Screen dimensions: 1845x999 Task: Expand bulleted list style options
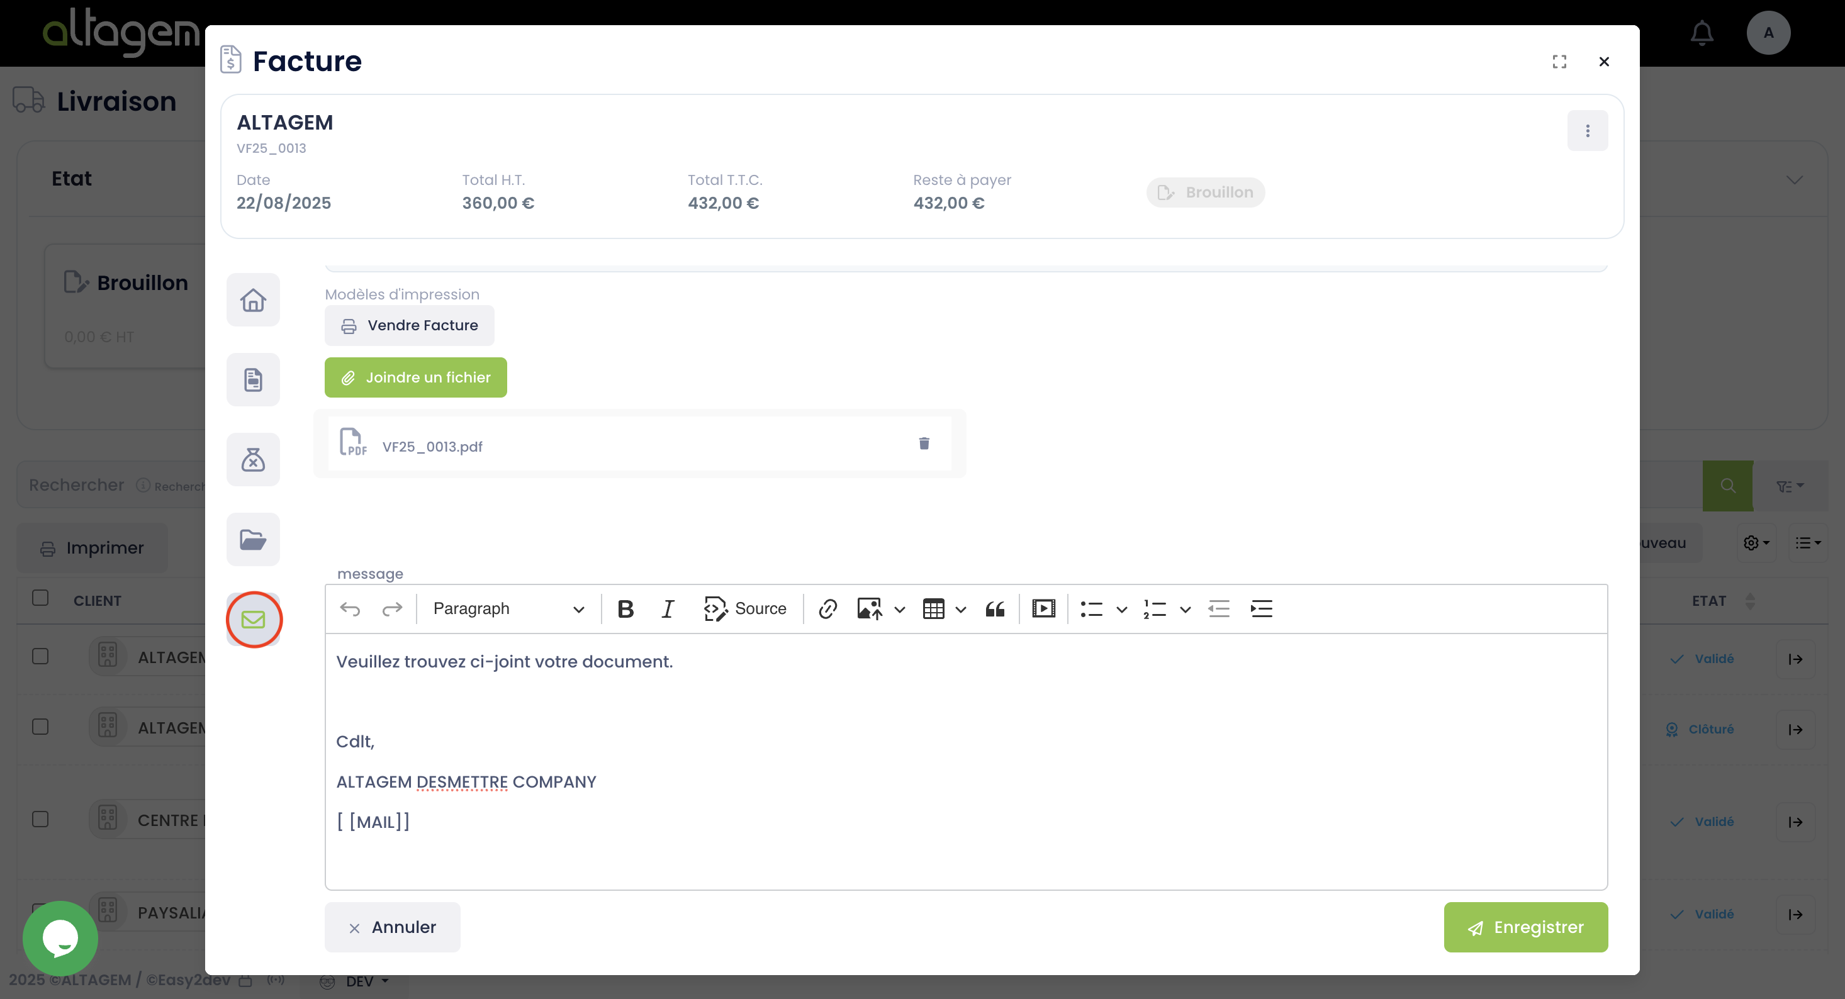click(1121, 610)
